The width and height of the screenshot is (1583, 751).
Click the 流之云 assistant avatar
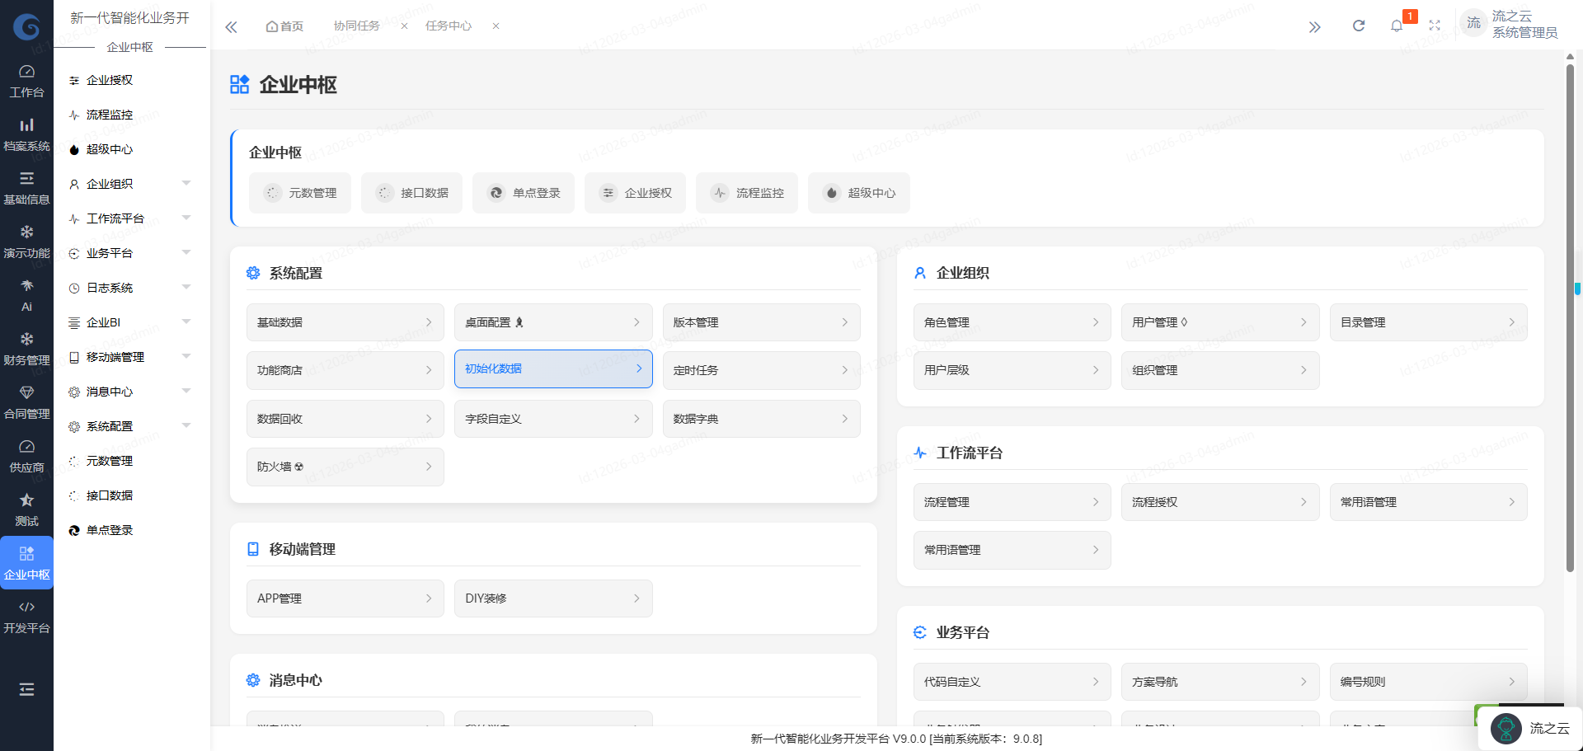point(1506,729)
